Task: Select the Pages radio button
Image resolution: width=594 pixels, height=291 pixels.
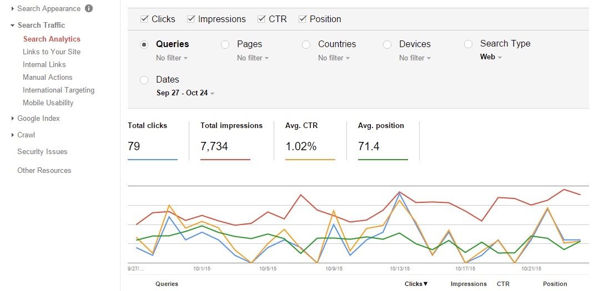Action: tap(225, 45)
